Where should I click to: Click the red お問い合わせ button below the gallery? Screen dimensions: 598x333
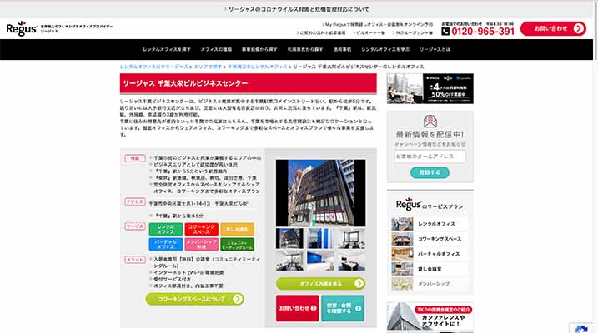coord(298,308)
